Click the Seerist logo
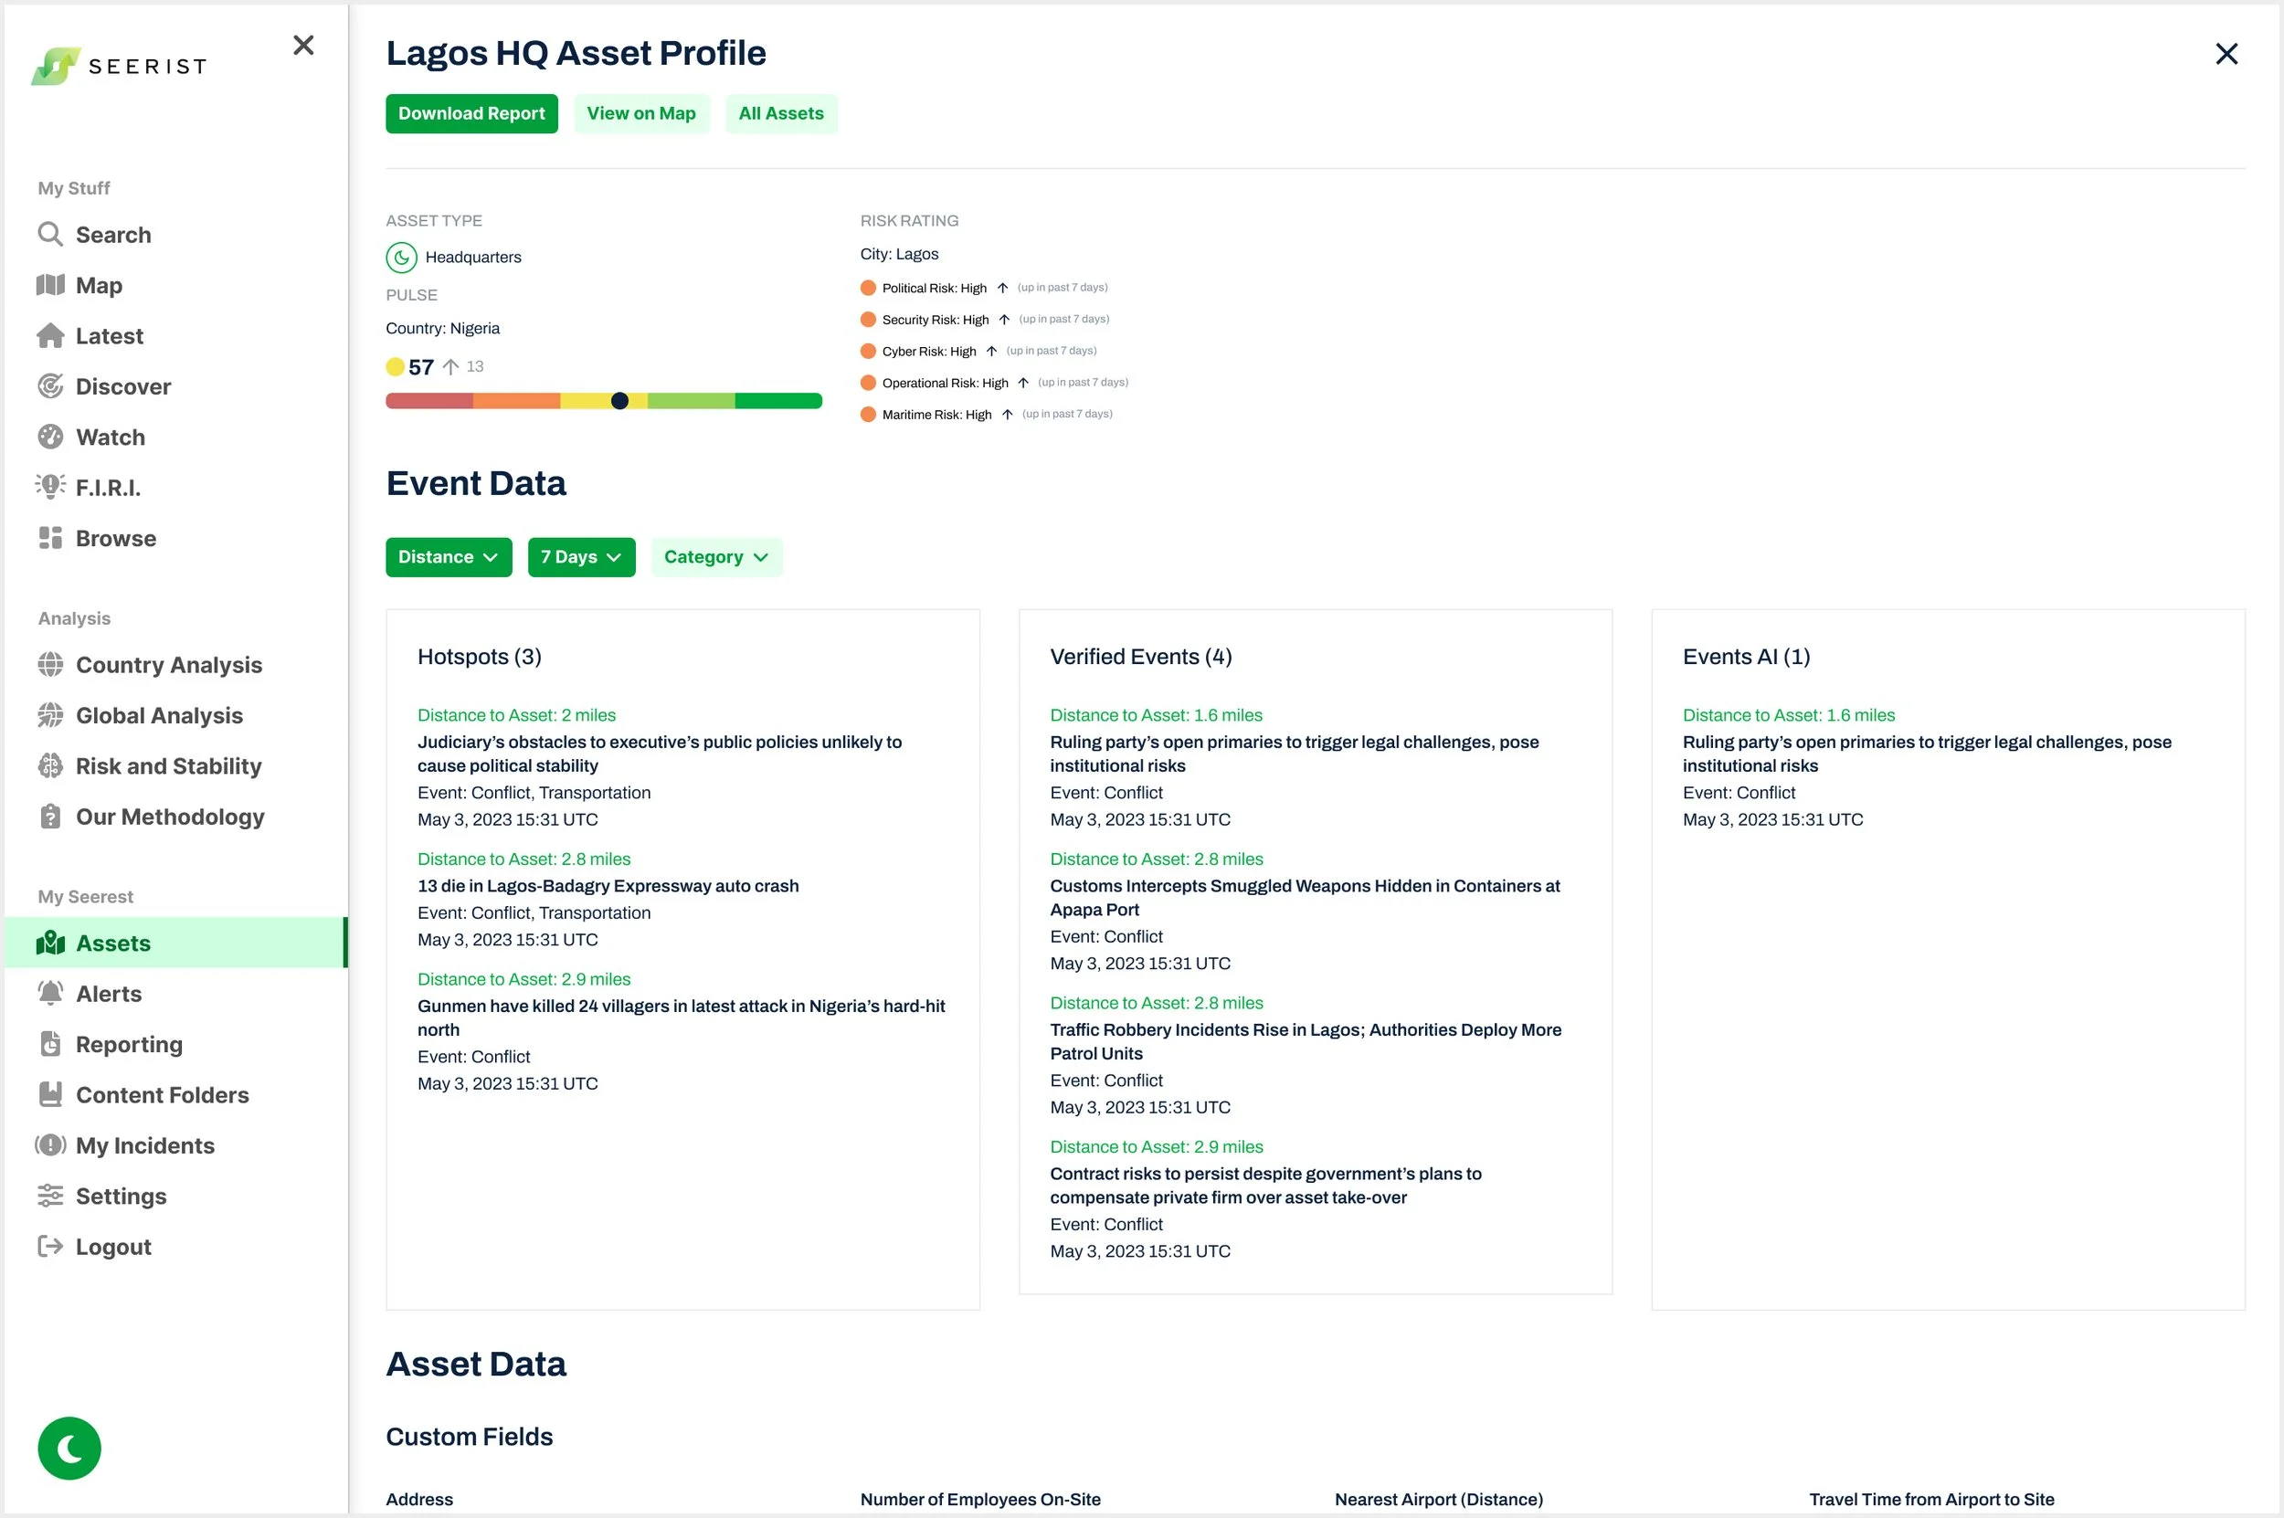Screen dimensions: 2284x1518 coord(118,66)
